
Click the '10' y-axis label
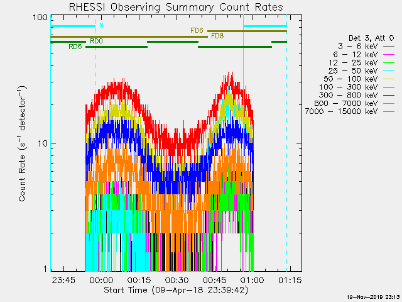43,143
